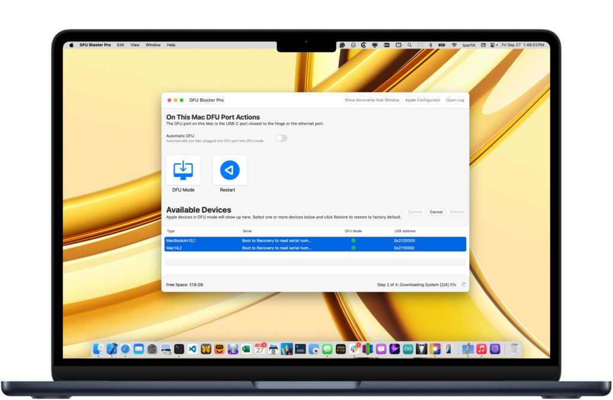Toggle the Automatic DFU switch

(281, 138)
